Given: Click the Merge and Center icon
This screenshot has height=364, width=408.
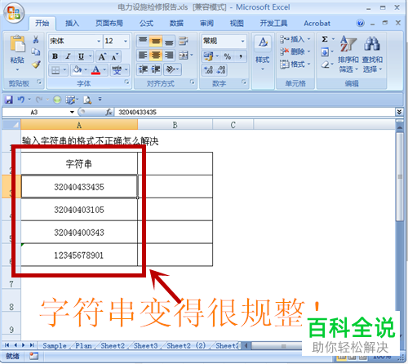Looking at the screenshot, I should point(184,55).
